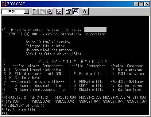This screenshot has height=117, width=151.
Task: Click 'DIRECTORY of disk A:' line
Action: coord(26,105)
